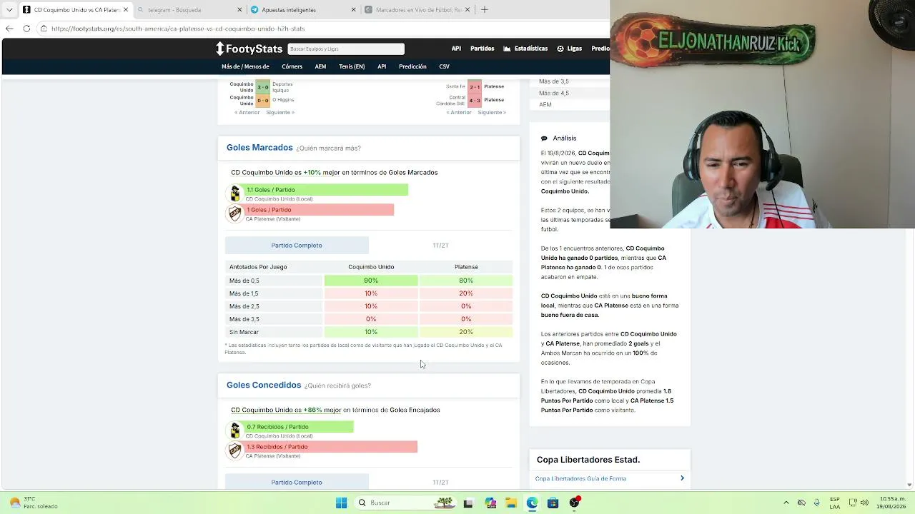The image size is (915, 514).
Task: Open File Explorer from the taskbar
Action: [511, 503]
